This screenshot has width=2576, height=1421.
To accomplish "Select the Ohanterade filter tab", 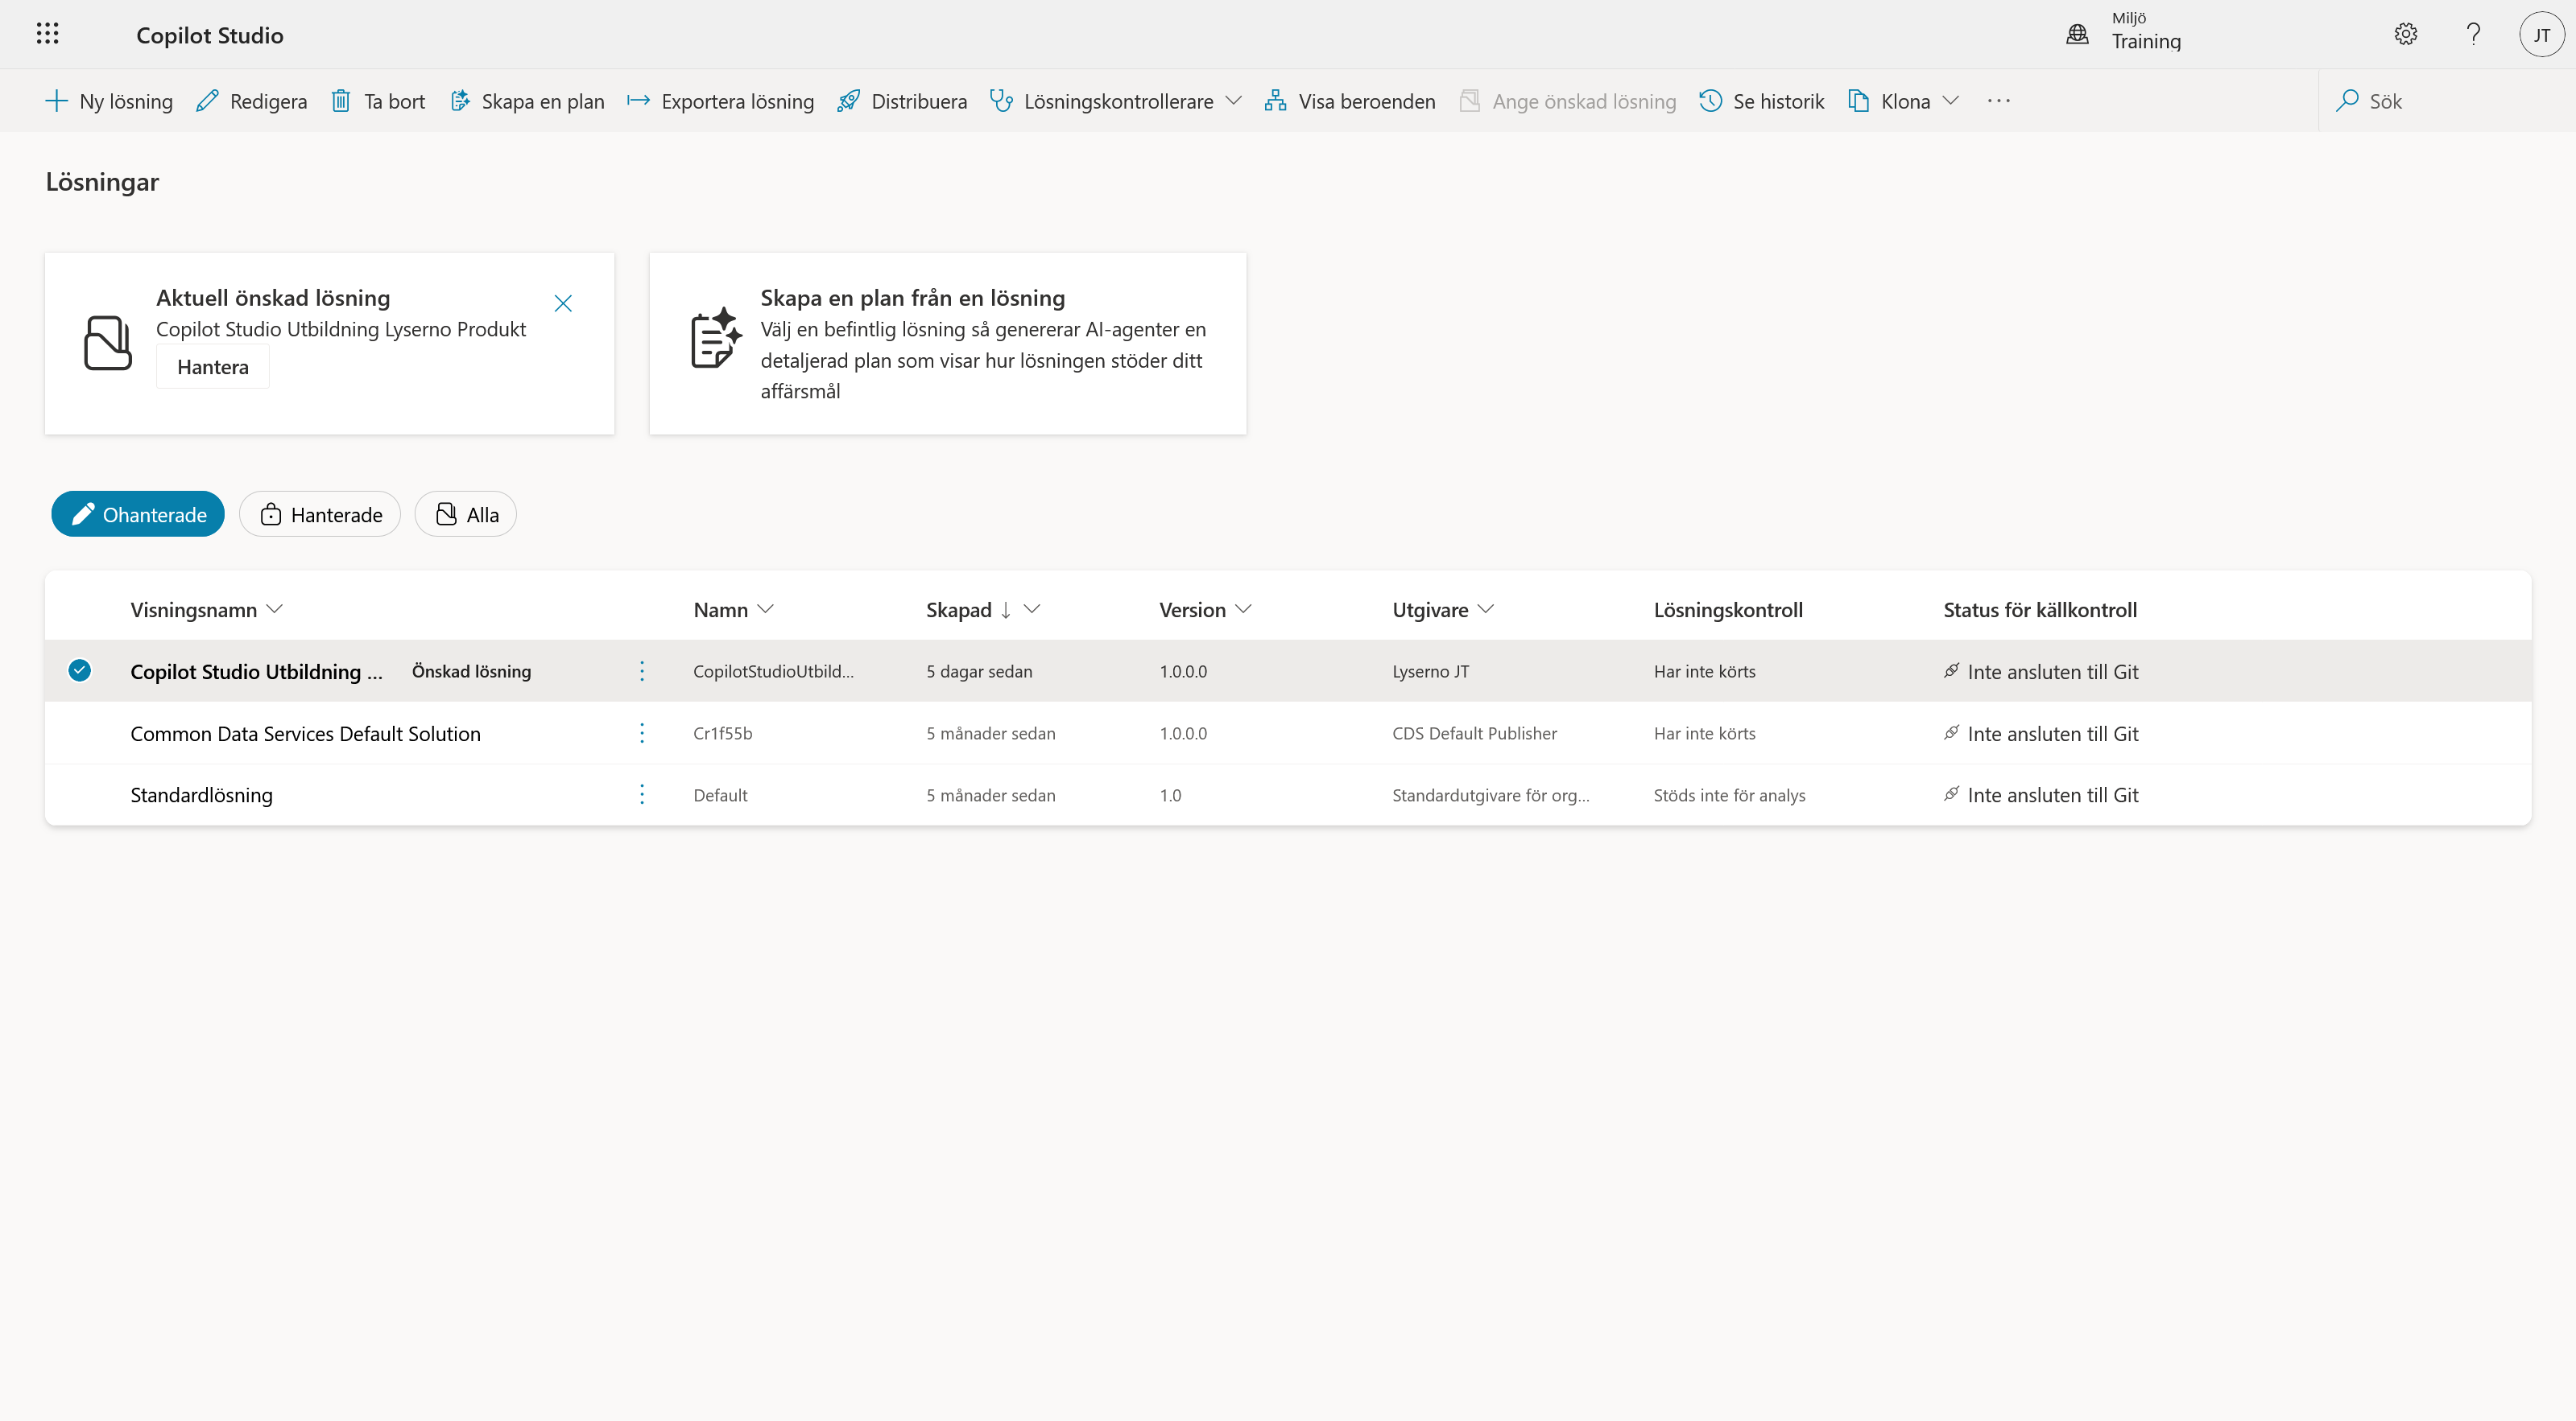I will coord(138,513).
